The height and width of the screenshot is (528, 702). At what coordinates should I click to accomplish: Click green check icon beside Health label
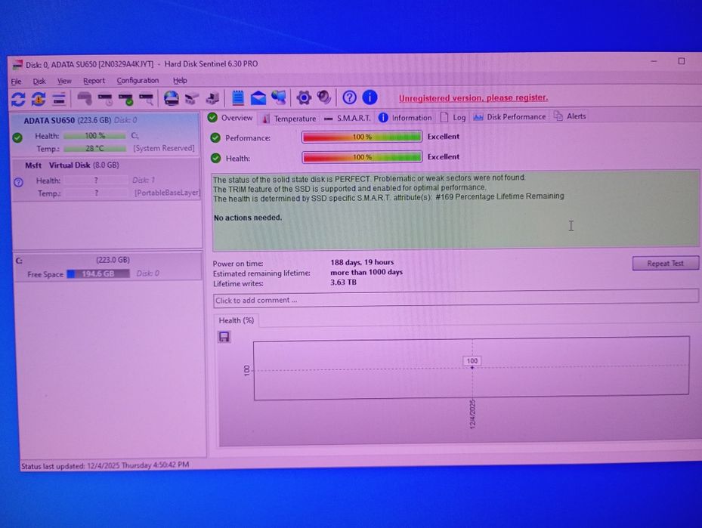[x=216, y=158]
